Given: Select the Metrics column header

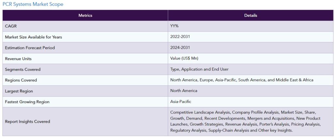Looking at the screenshot, I should [85, 16].
